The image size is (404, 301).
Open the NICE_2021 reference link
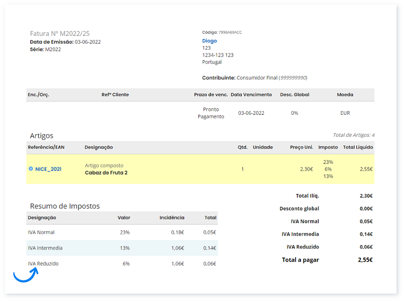[x=48, y=169]
